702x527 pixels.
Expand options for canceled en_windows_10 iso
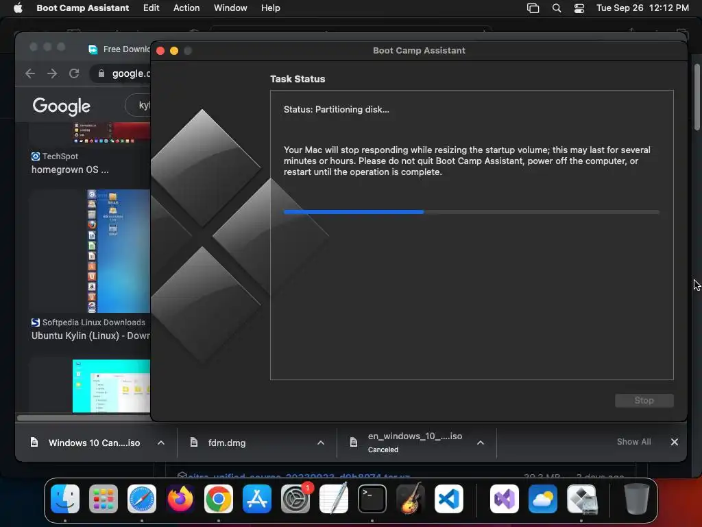(x=481, y=443)
